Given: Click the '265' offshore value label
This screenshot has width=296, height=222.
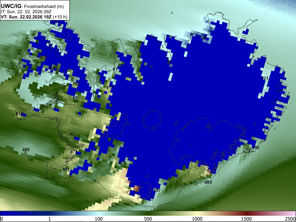Looking at the screenshot, I should tap(26, 150).
